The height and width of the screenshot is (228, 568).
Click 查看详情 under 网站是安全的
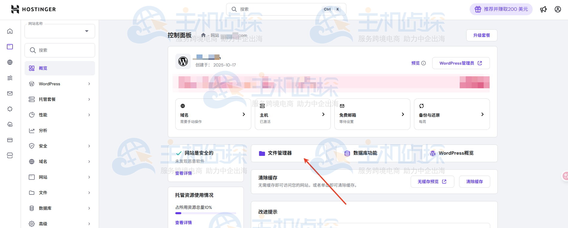pyautogui.click(x=184, y=173)
